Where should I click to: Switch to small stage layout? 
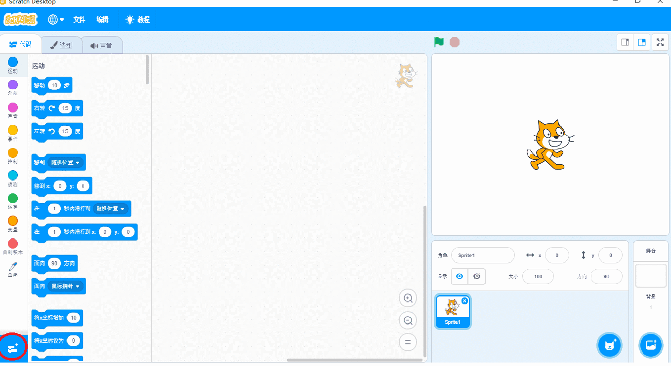click(x=625, y=42)
